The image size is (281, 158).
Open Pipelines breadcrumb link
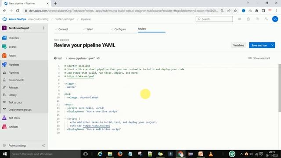[86, 19]
